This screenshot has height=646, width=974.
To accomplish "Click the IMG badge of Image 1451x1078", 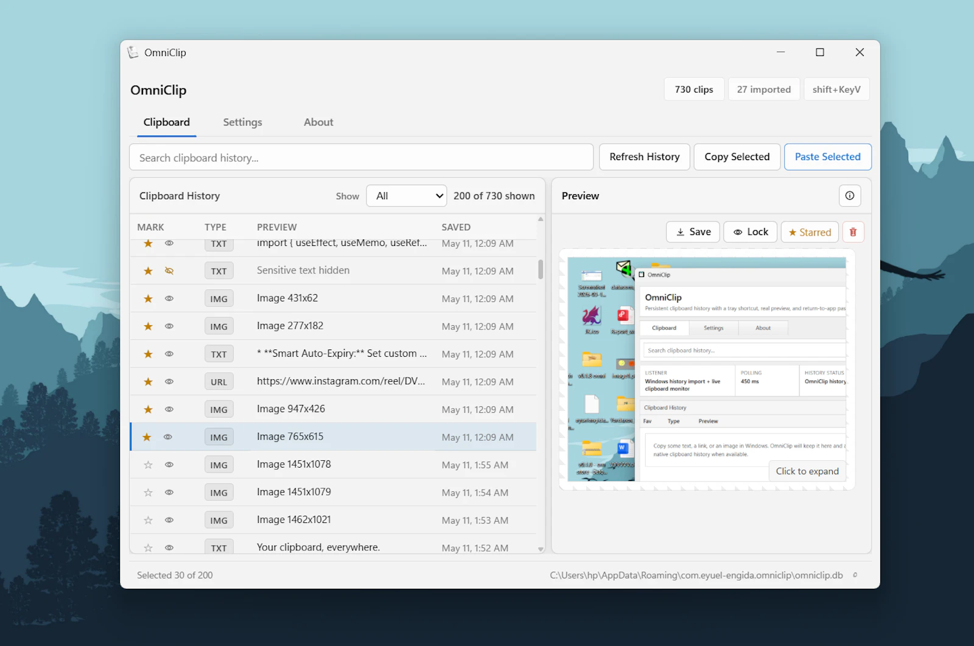I will (x=219, y=465).
